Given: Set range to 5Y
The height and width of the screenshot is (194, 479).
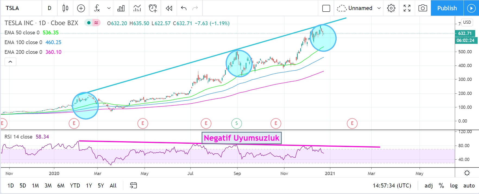Looking at the screenshot, I should pos(101,186).
